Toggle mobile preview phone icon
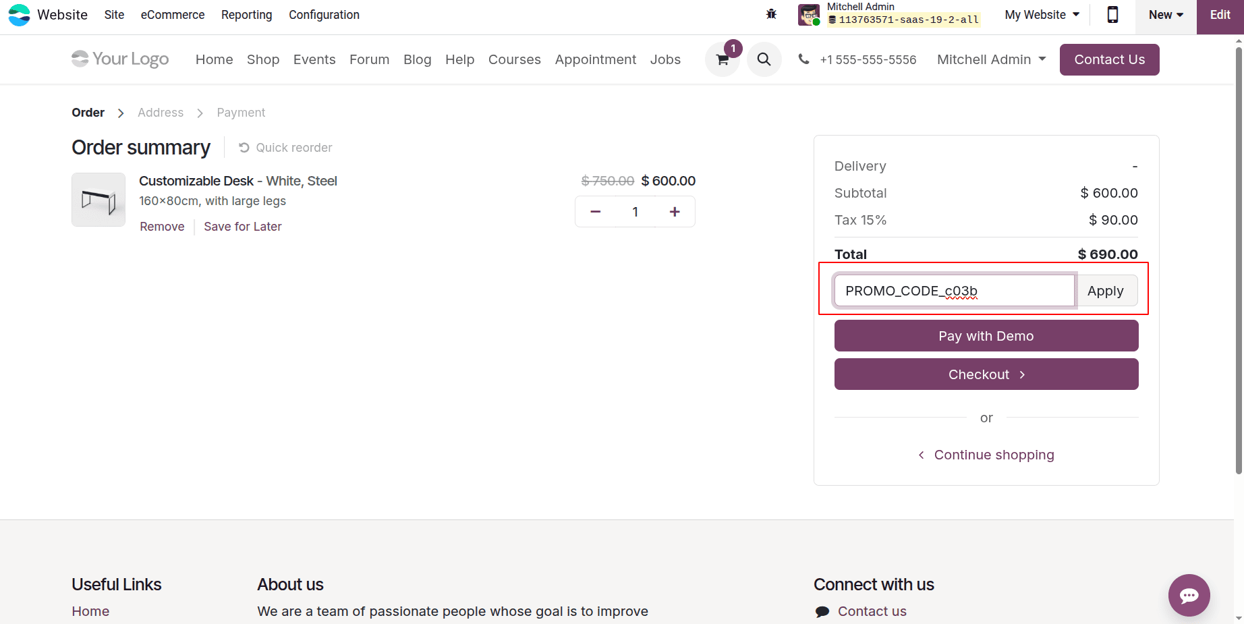 point(1112,14)
